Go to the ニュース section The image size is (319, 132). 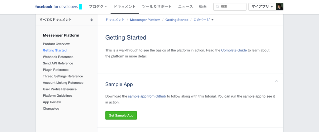click(185, 7)
